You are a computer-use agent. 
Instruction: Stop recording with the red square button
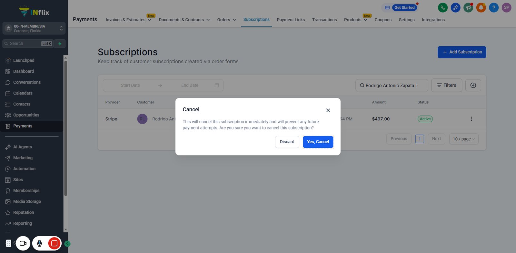point(54,243)
